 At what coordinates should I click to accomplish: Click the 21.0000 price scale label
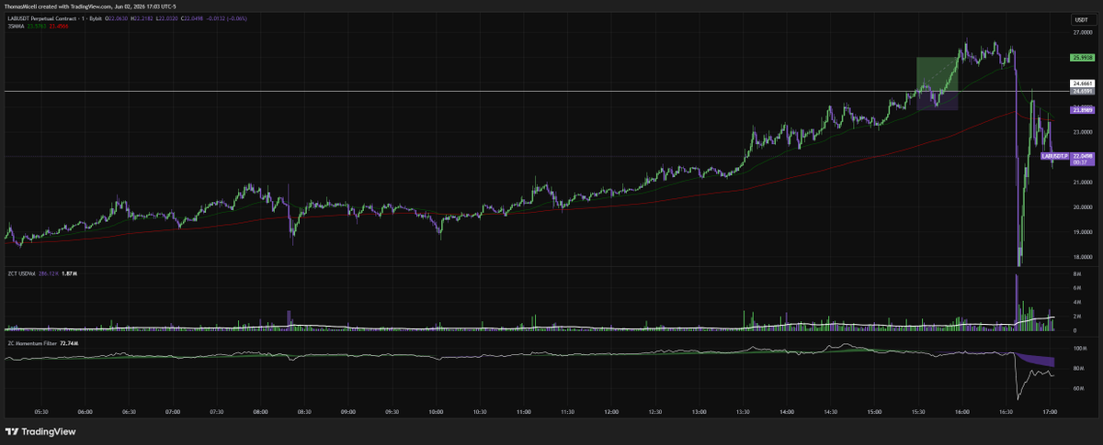pyautogui.click(x=1081, y=182)
